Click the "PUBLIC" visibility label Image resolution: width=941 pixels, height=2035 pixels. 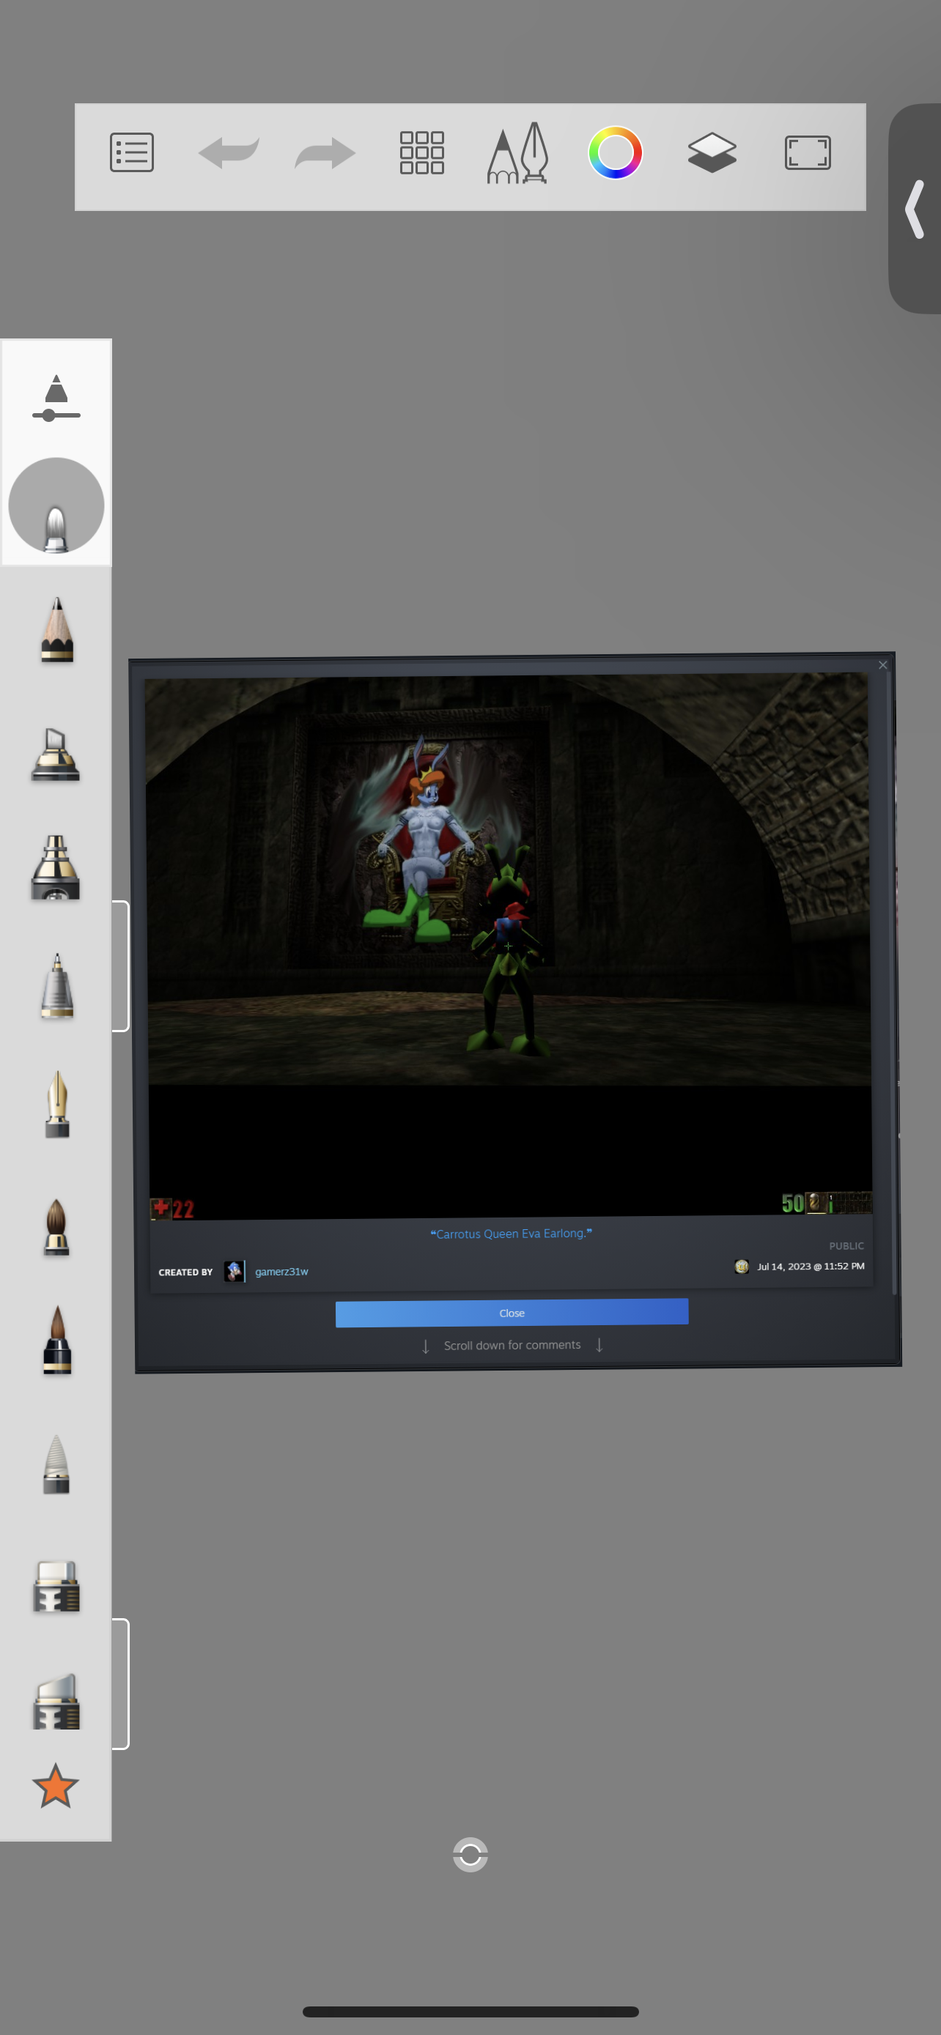coord(846,1246)
